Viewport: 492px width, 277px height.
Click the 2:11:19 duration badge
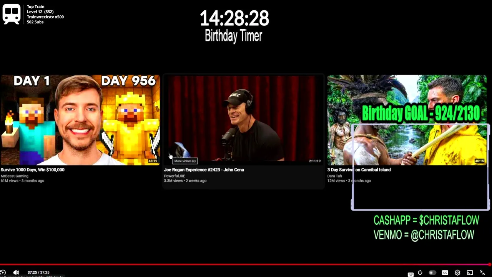click(314, 161)
